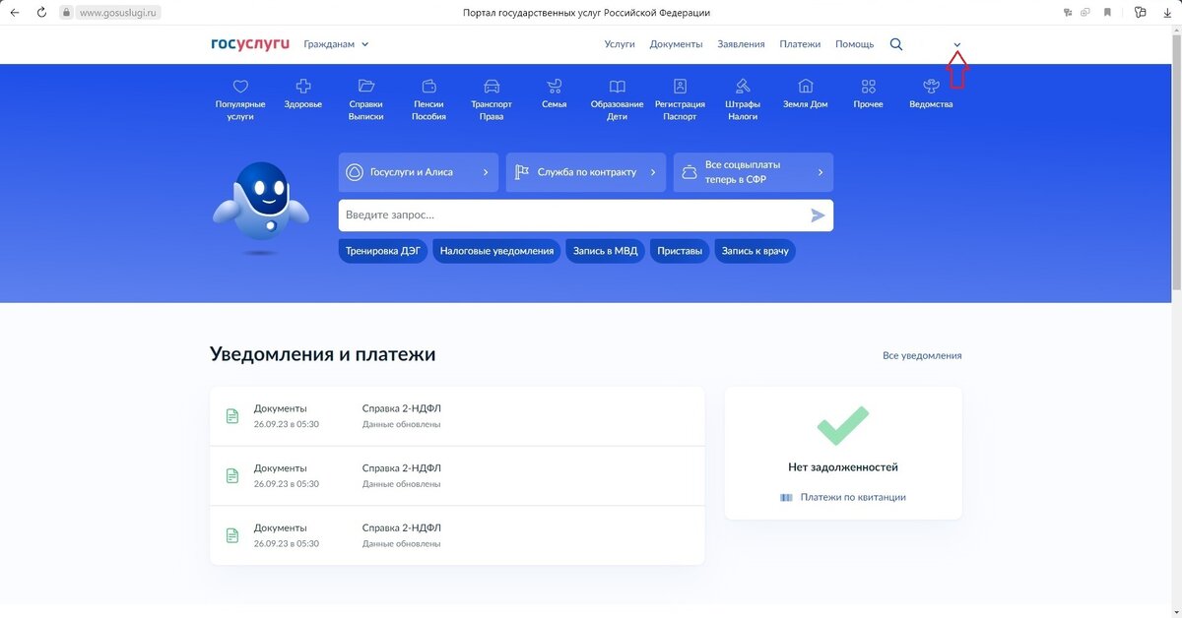Click the browser password manager key icon
Screen dimensions: 1182x618
tap(1068, 13)
